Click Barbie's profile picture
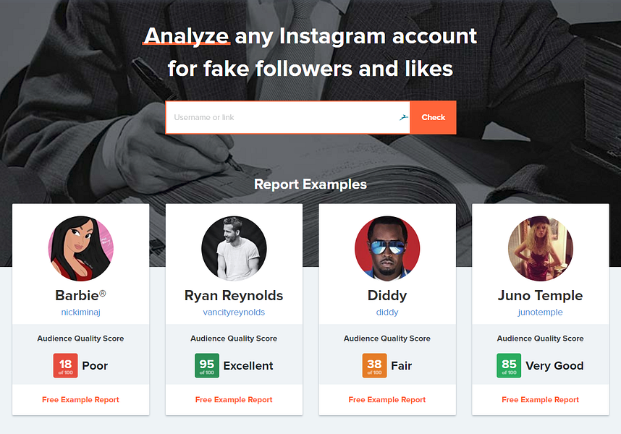The width and height of the screenshot is (621, 434). 80,248
